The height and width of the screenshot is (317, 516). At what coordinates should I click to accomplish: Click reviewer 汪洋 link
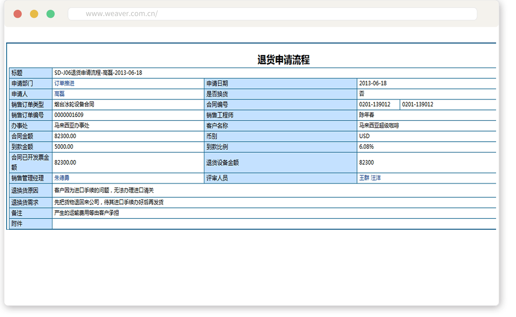(x=376, y=178)
